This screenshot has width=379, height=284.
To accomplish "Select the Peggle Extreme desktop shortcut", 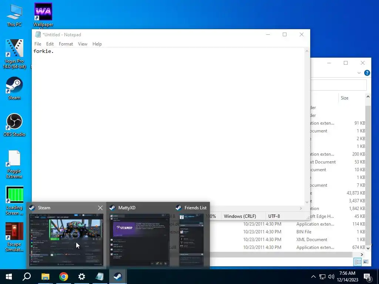I will (x=14, y=164).
